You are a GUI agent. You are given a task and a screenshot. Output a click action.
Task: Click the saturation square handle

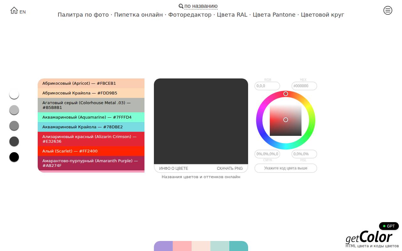click(286, 120)
